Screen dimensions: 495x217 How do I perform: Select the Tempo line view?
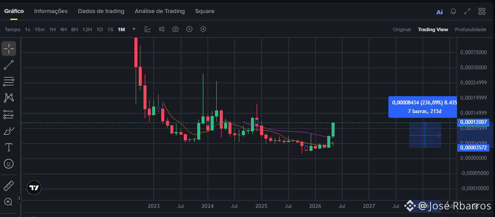(x=13, y=29)
